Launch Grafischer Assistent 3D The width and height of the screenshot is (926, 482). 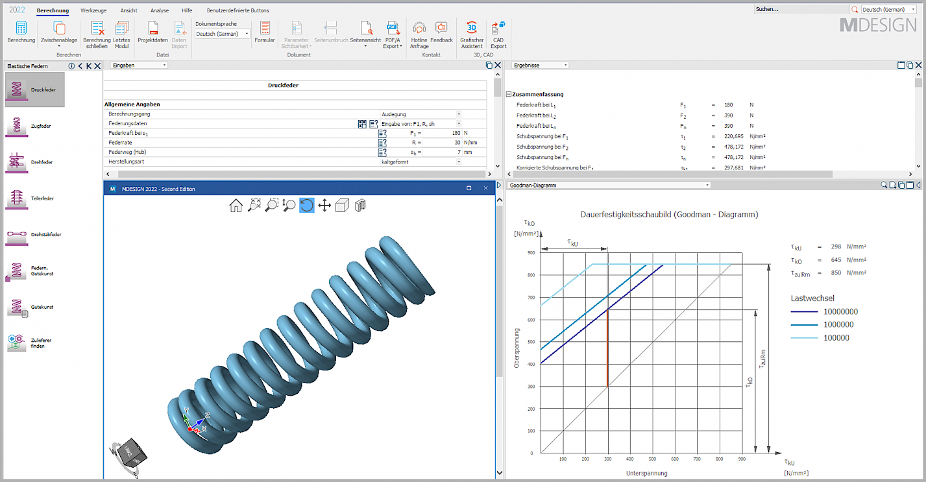tap(472, 34)
